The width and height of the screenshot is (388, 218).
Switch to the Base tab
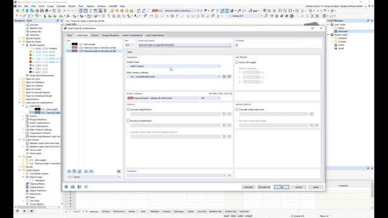[70, 35]
